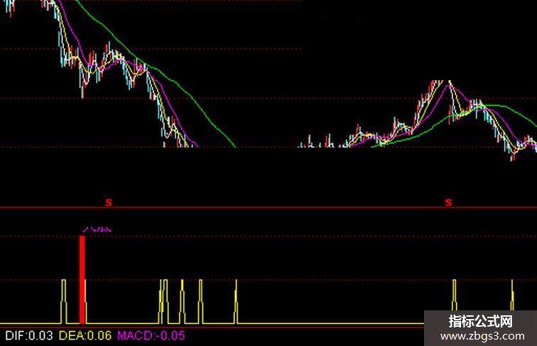Click the lone yellow spike right of the cluster
The height and width of the screenshot is (346, 537).
[x=236, y=302]
